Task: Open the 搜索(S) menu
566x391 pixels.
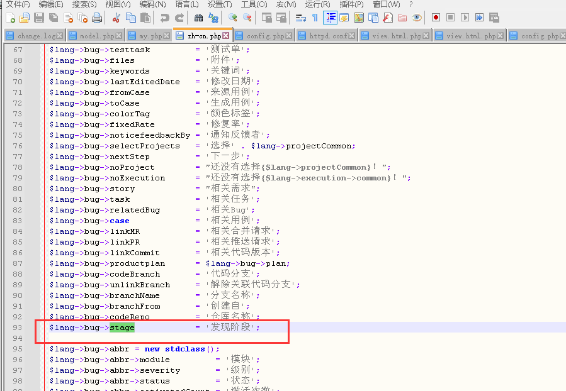Action: [x=84, y=4]
